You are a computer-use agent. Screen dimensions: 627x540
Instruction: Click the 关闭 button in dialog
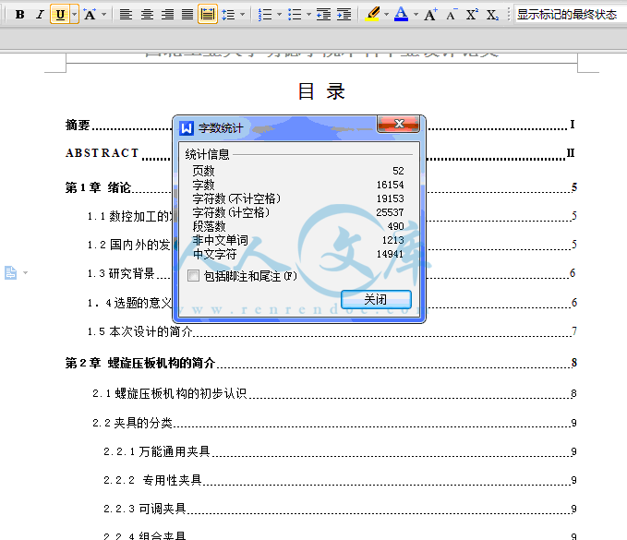376,299
